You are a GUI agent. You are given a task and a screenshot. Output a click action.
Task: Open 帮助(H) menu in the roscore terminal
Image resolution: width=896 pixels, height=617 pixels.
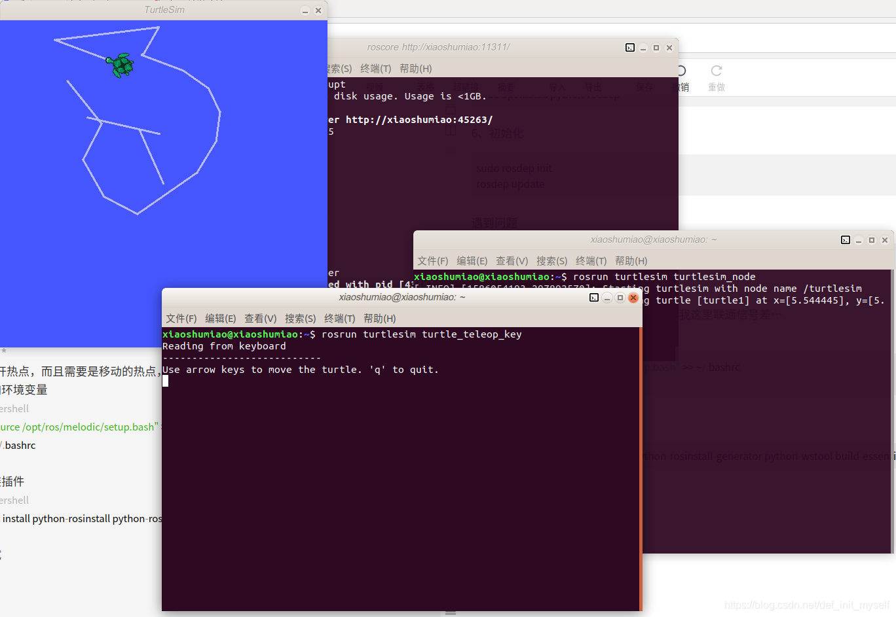pos(416,69)
